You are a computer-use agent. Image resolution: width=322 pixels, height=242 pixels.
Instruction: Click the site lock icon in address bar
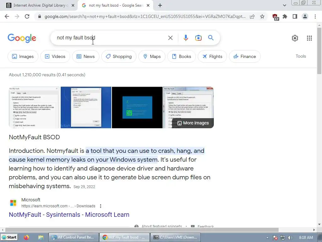[40, 16]
